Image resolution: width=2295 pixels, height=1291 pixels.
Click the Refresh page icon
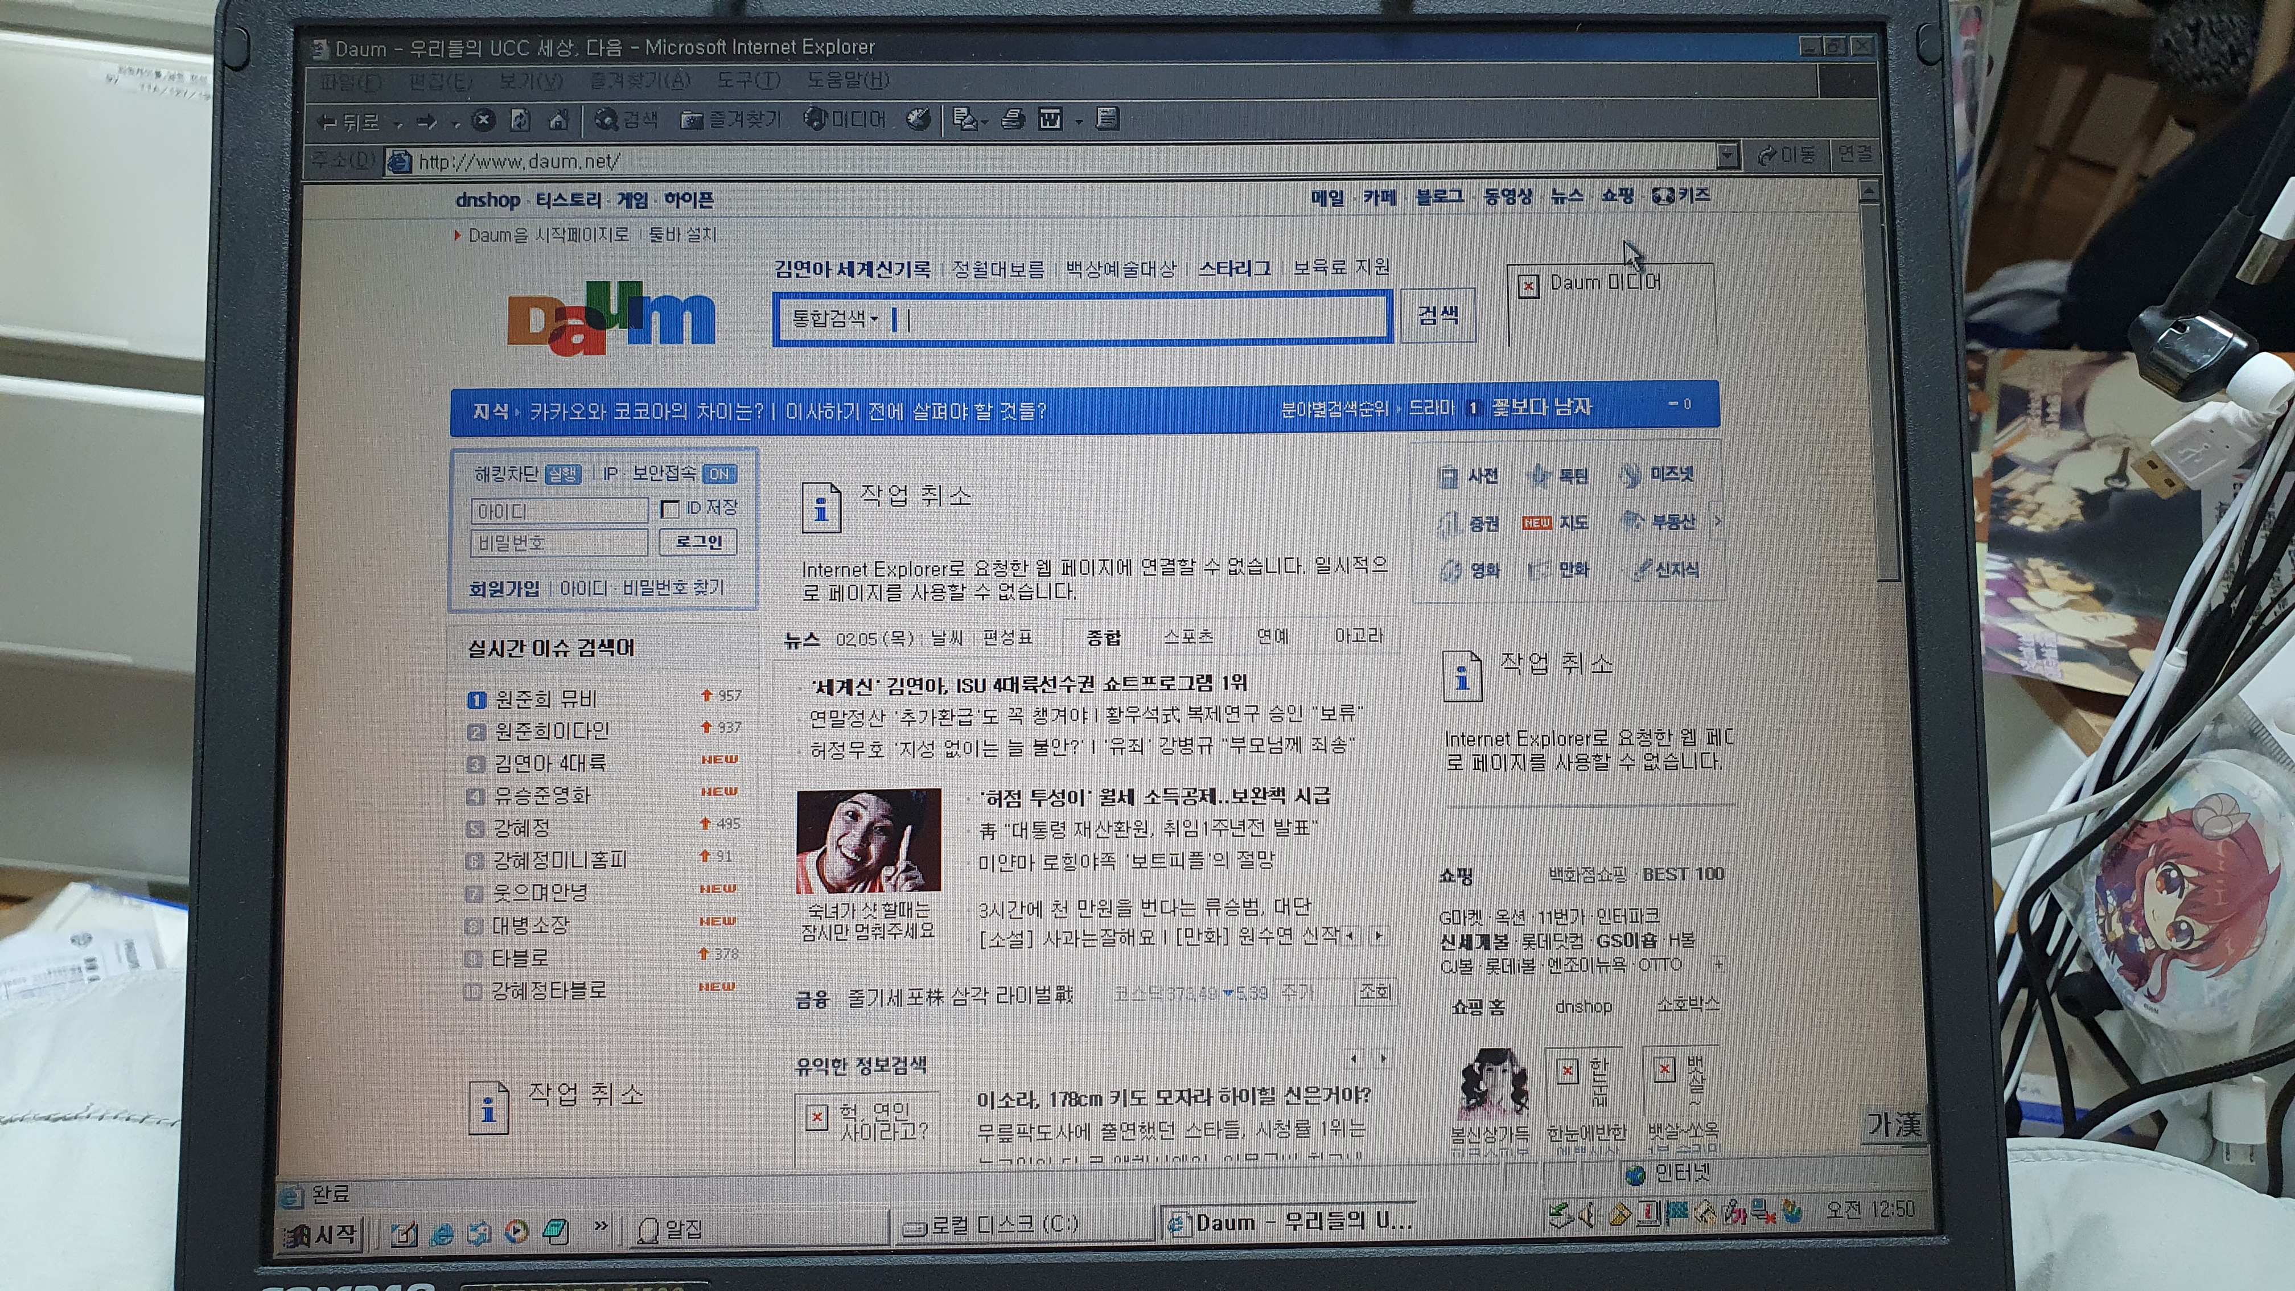point(520,120)
